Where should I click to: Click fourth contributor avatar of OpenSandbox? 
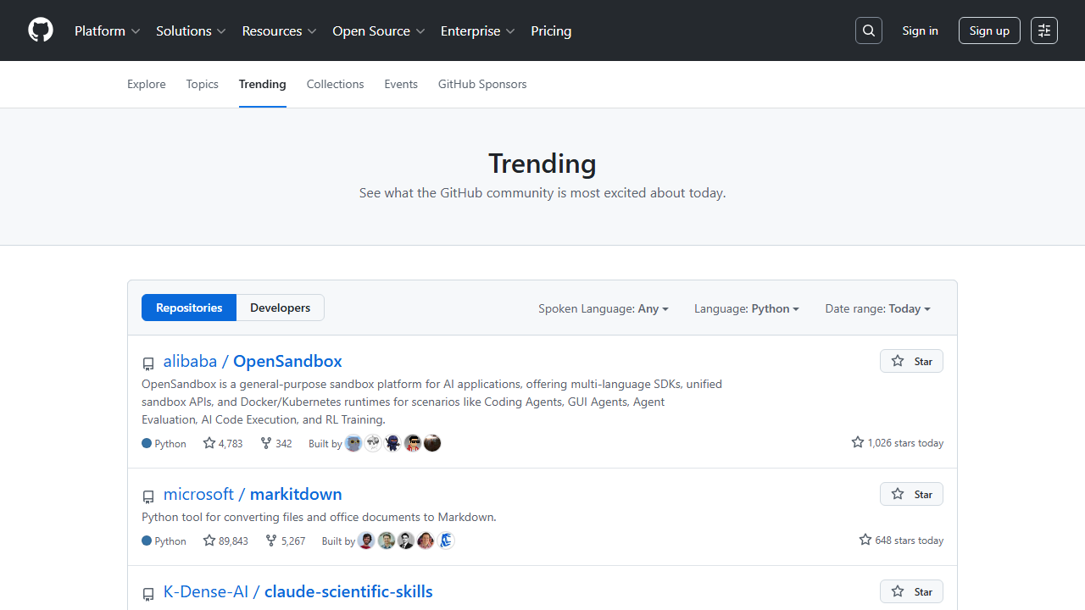tap(413, 443)
